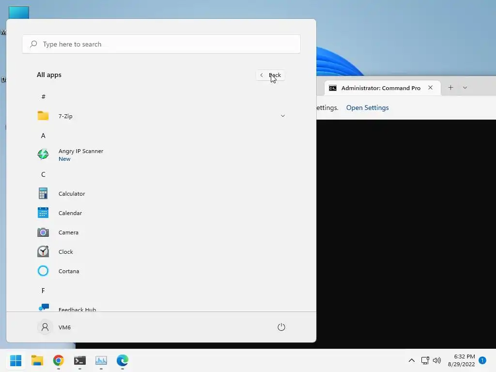Click the All apps heading
The height and width of the screenshot is (372, 496).
coord(49,75)
